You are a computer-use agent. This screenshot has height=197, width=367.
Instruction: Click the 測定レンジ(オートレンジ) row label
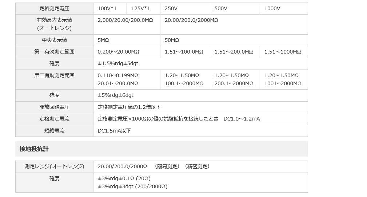coord(54,166)
